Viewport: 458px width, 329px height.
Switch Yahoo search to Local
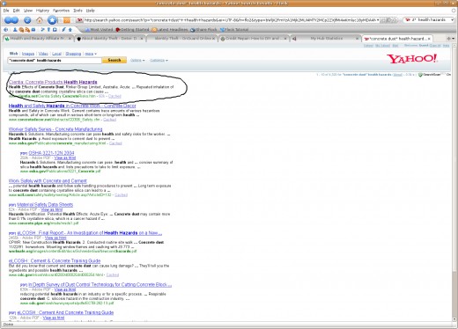[56, 54]
